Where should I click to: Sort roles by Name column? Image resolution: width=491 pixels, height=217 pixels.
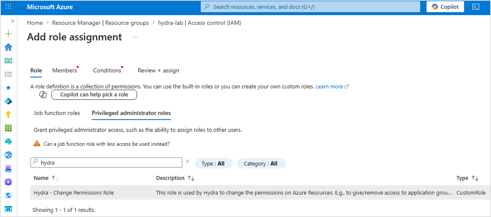click(x=46, y=178)
